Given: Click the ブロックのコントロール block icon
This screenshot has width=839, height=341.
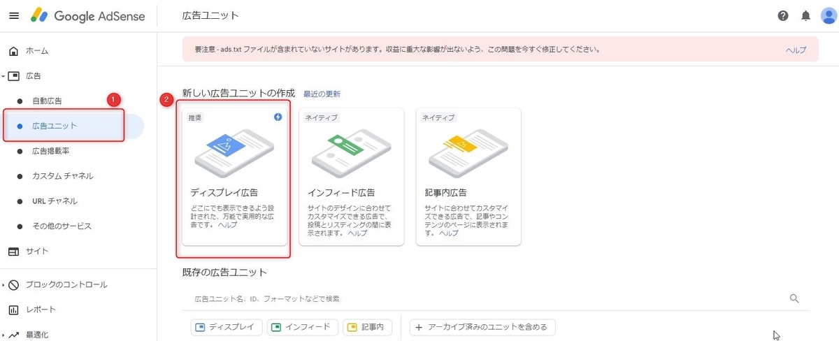Looking at the screenshot, I should 13,284.
